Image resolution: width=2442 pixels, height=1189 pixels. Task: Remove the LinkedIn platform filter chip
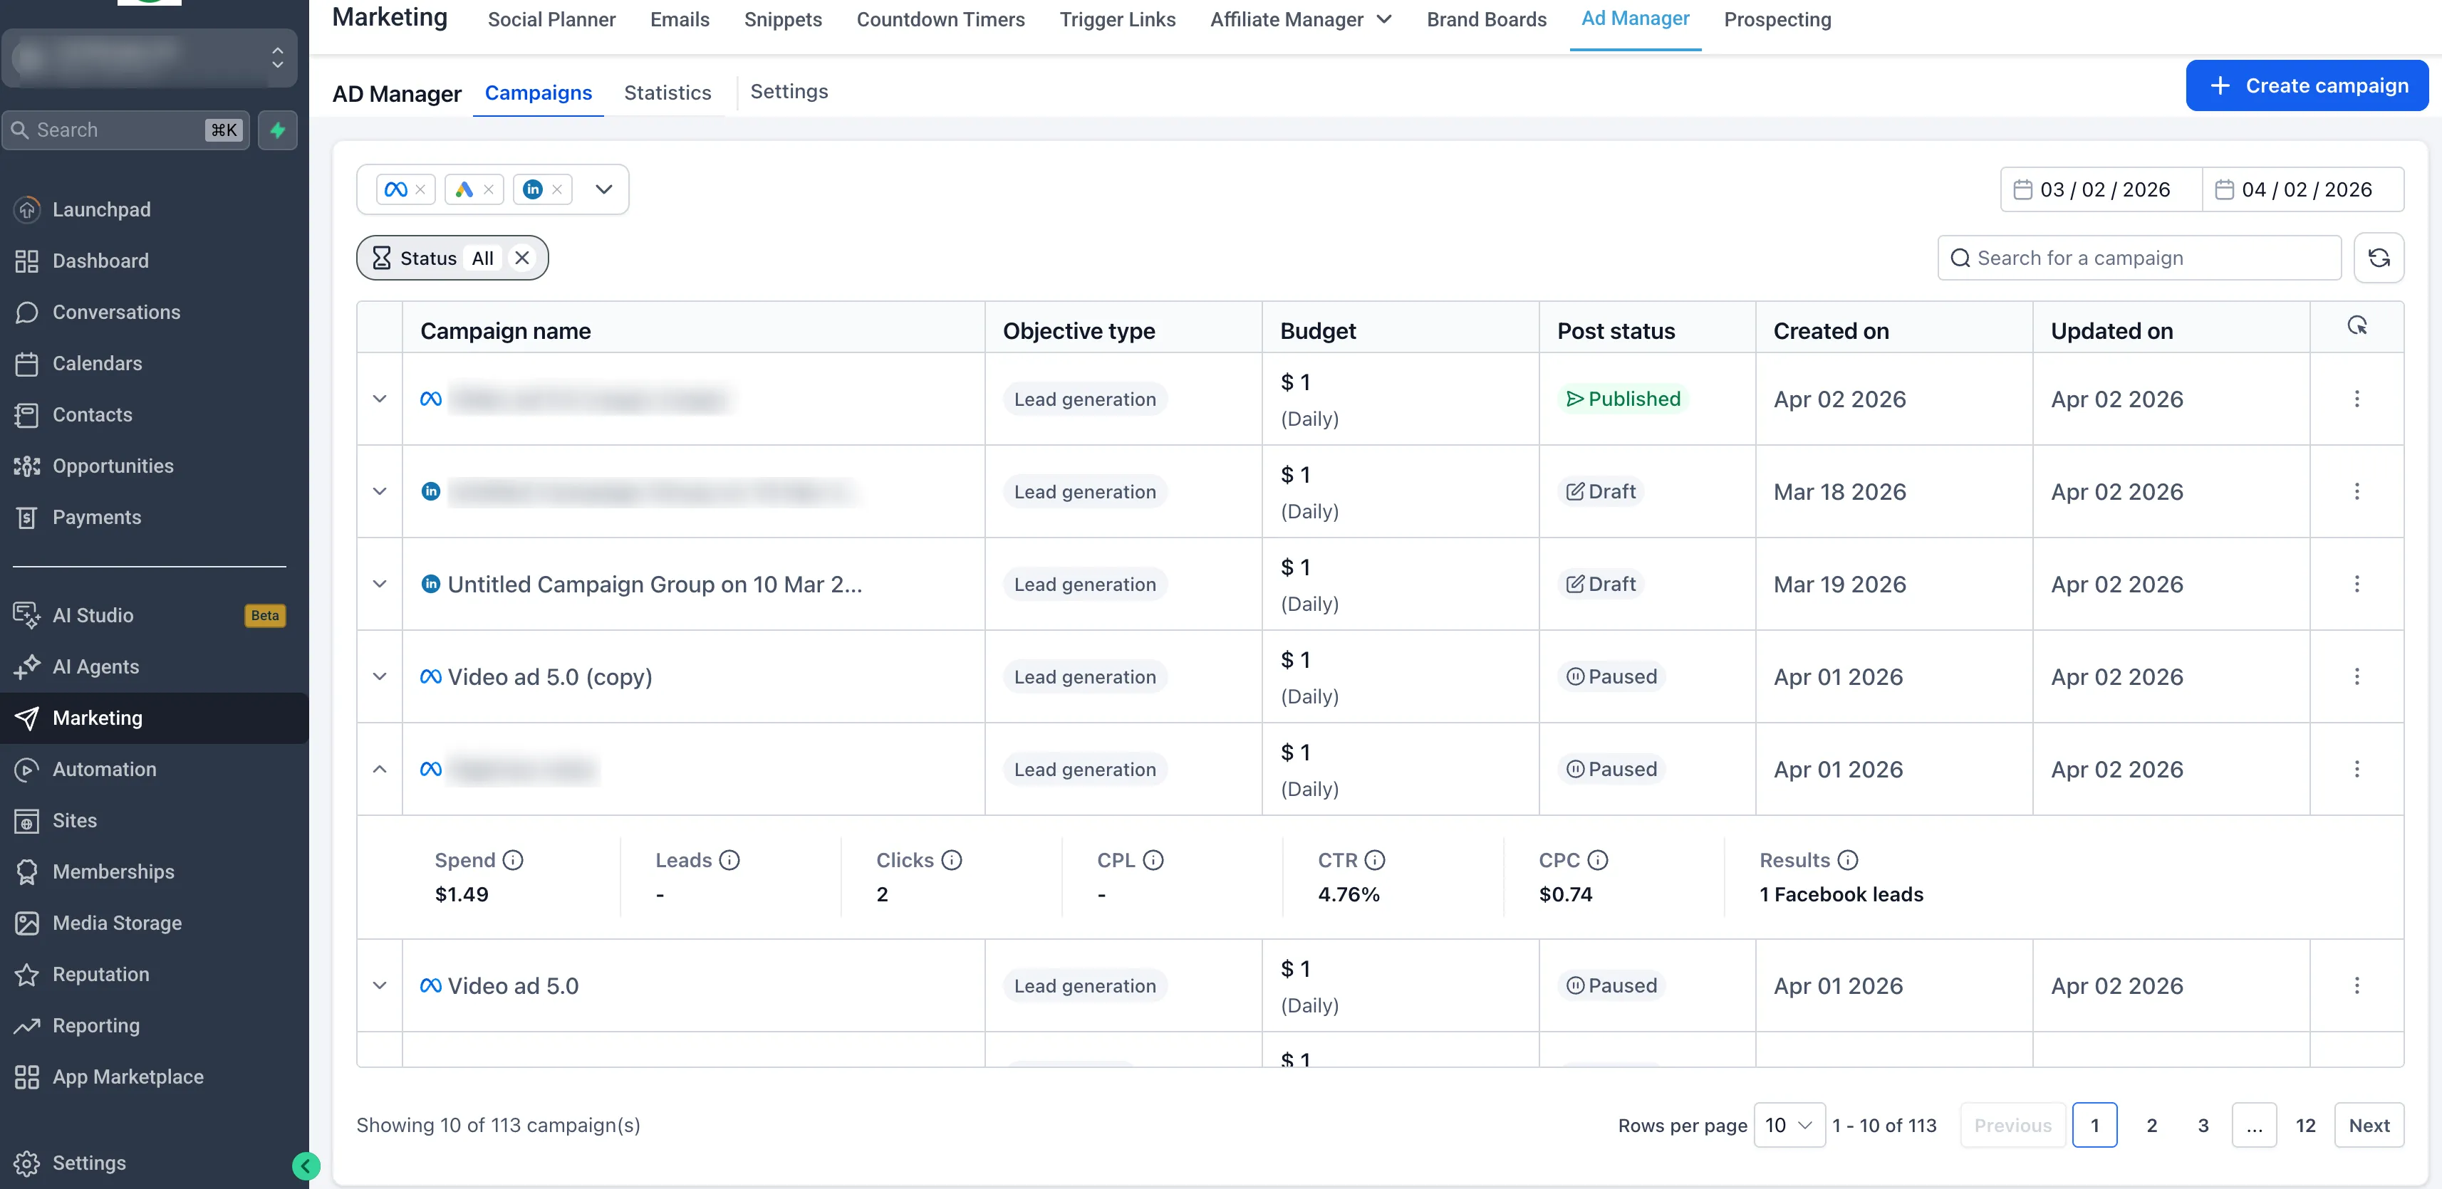(x=557, y=189)
